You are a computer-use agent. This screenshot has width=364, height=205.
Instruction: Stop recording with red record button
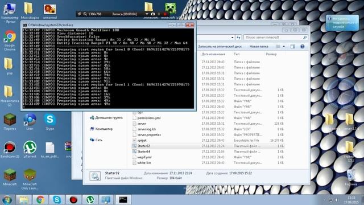tap(165, 14)
